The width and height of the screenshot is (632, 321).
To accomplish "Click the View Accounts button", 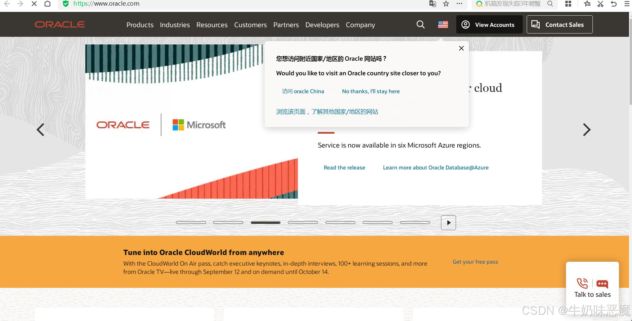I will (489, 25).
